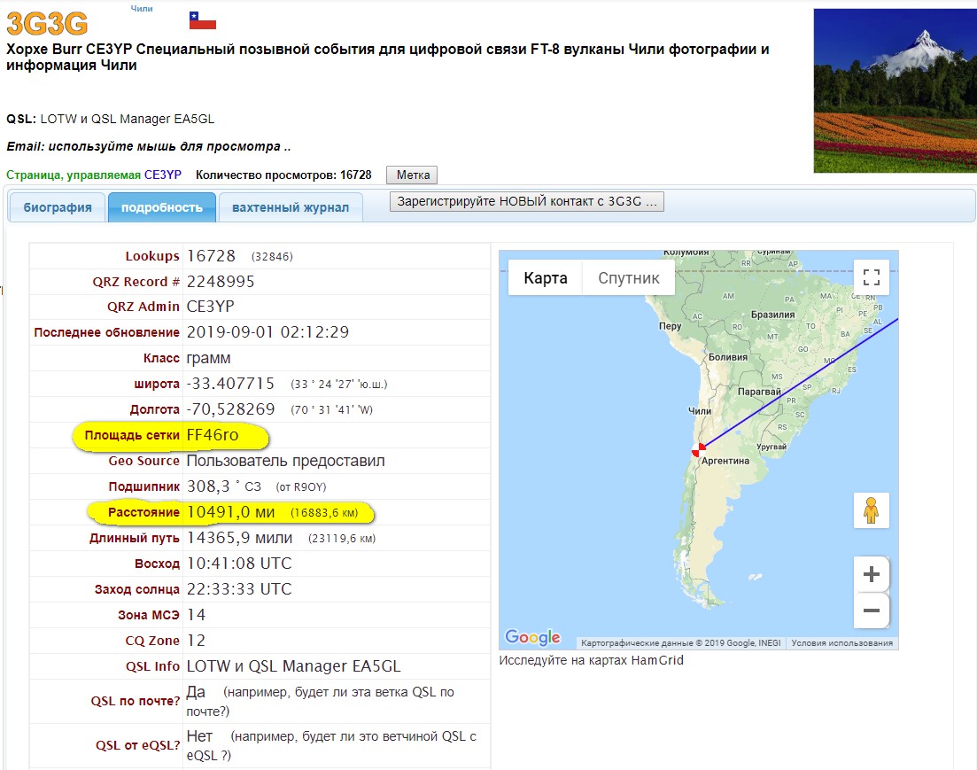Register a new contact with 3G3G

pyautogui.click(x=527, y=201)
